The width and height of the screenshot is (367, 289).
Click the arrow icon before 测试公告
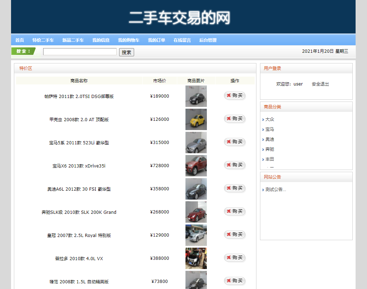coord(263,190)
